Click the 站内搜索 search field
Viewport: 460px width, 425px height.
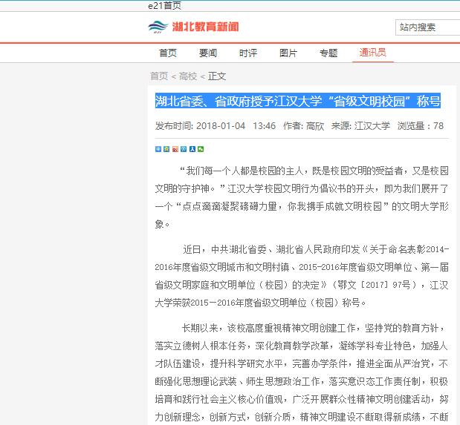pos(428,27)
